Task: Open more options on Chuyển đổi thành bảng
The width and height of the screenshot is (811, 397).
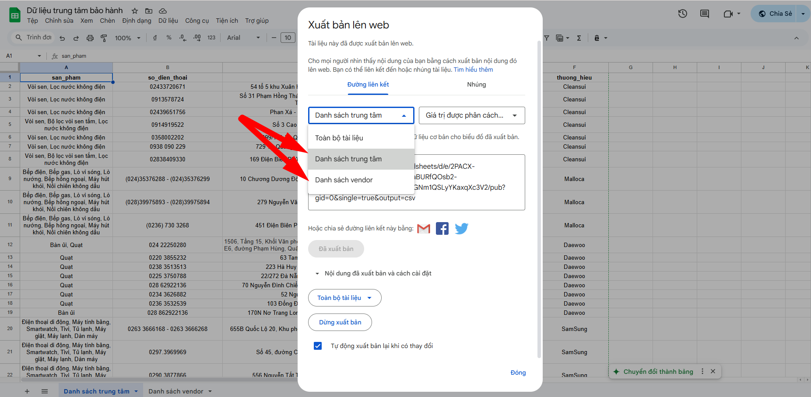Action: click(x=702, y=371)
